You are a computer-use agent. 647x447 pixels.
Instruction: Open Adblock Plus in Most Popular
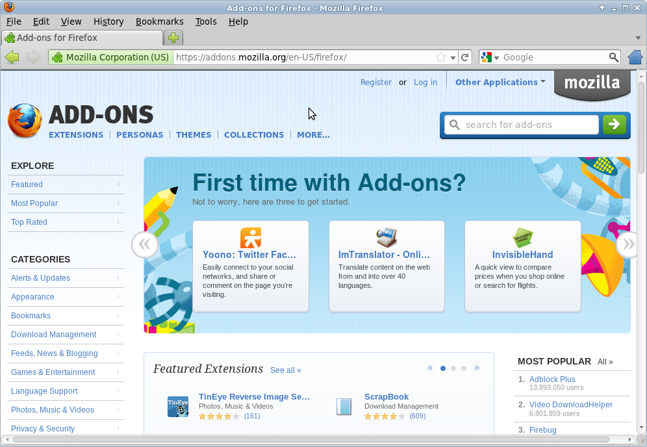pos(552,379)
